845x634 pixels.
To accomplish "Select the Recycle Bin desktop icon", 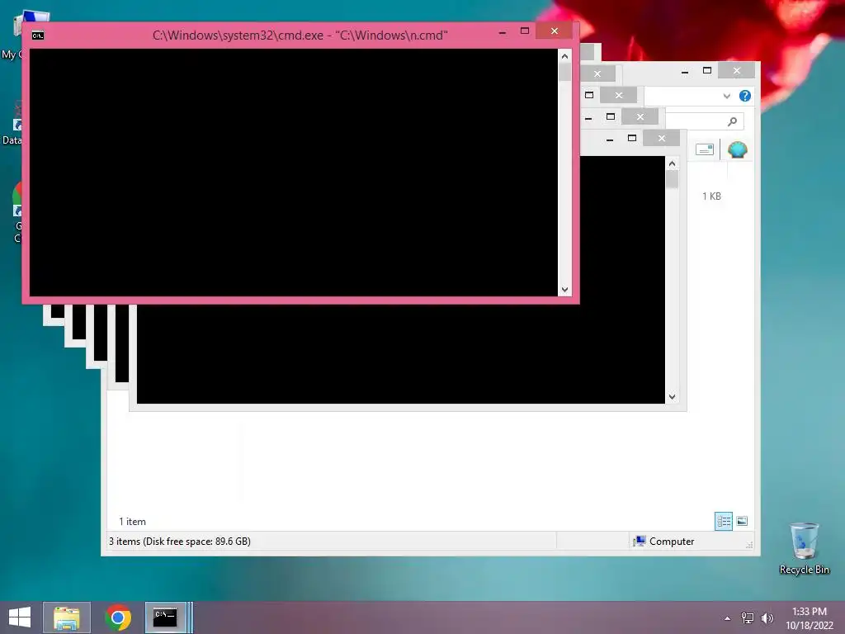I will point(804,549).
